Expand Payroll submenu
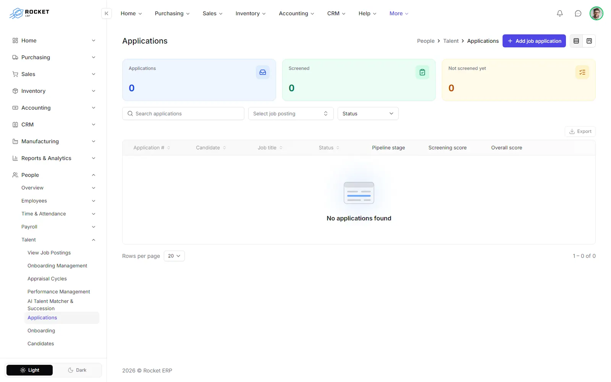This screenshot has height=382, width=611. [58, 227]
